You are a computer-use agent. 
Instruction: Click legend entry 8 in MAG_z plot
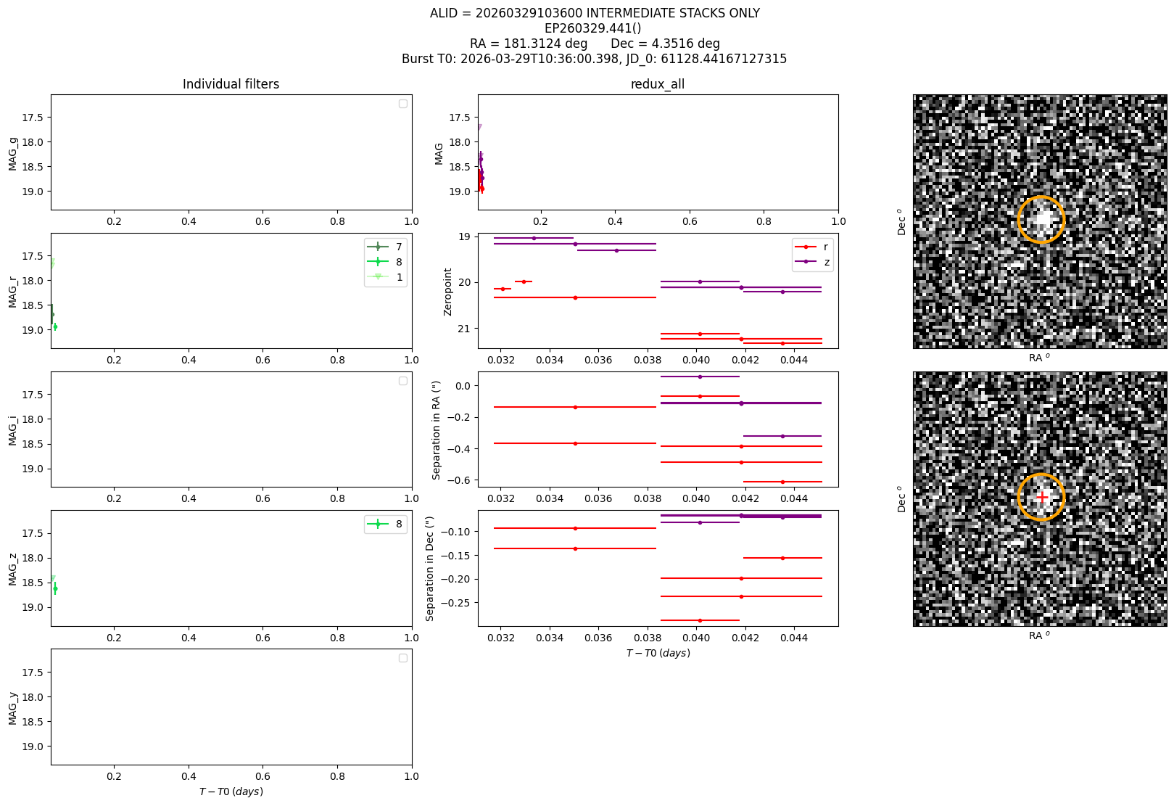385,524
